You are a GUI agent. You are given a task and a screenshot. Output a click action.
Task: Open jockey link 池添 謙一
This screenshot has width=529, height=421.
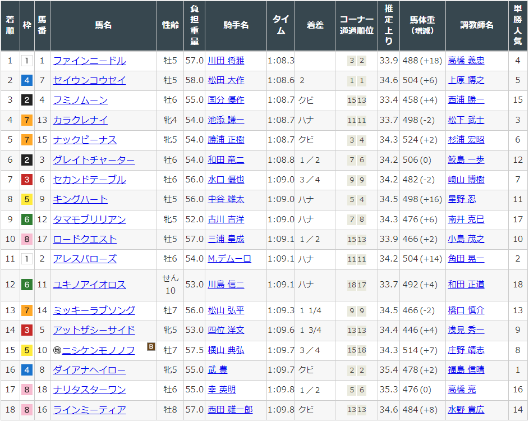[x=226, y=120]
